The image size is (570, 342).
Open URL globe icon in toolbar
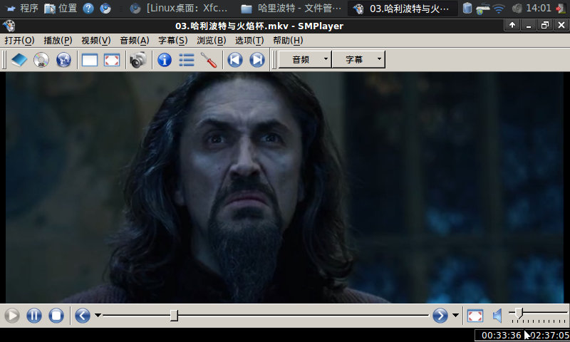63,60
